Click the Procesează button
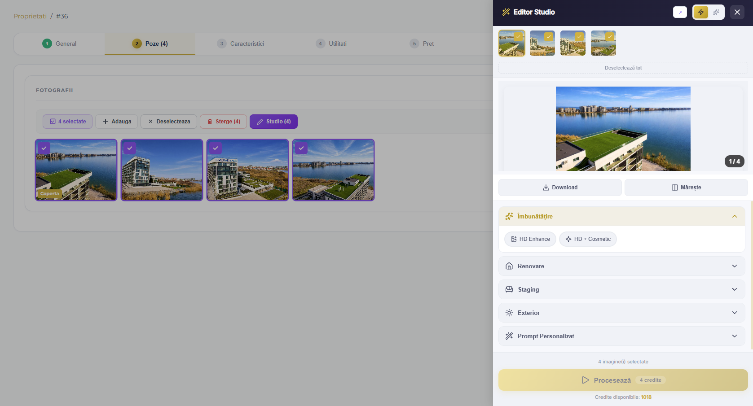 623,380
